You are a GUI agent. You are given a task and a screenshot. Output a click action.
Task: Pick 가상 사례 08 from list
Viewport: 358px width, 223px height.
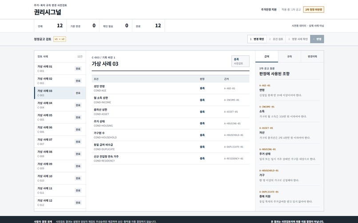60,154
